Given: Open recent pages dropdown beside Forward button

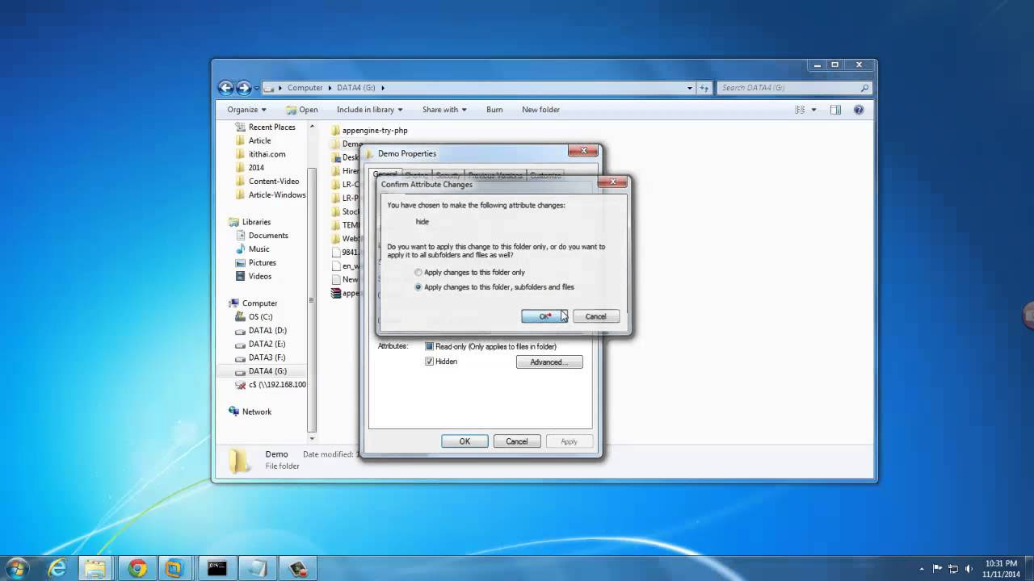Looking at the screenshot, I should pyautogui.click(x=257, y=88).
